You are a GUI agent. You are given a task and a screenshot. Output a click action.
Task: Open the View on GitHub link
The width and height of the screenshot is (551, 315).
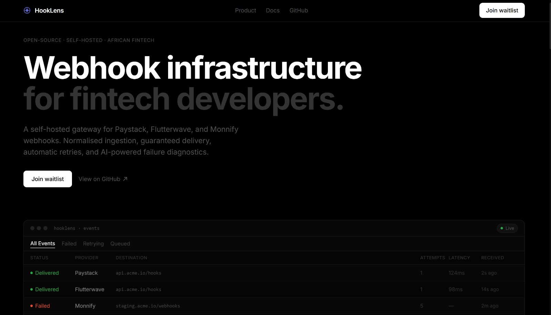[x=103, y=179]
